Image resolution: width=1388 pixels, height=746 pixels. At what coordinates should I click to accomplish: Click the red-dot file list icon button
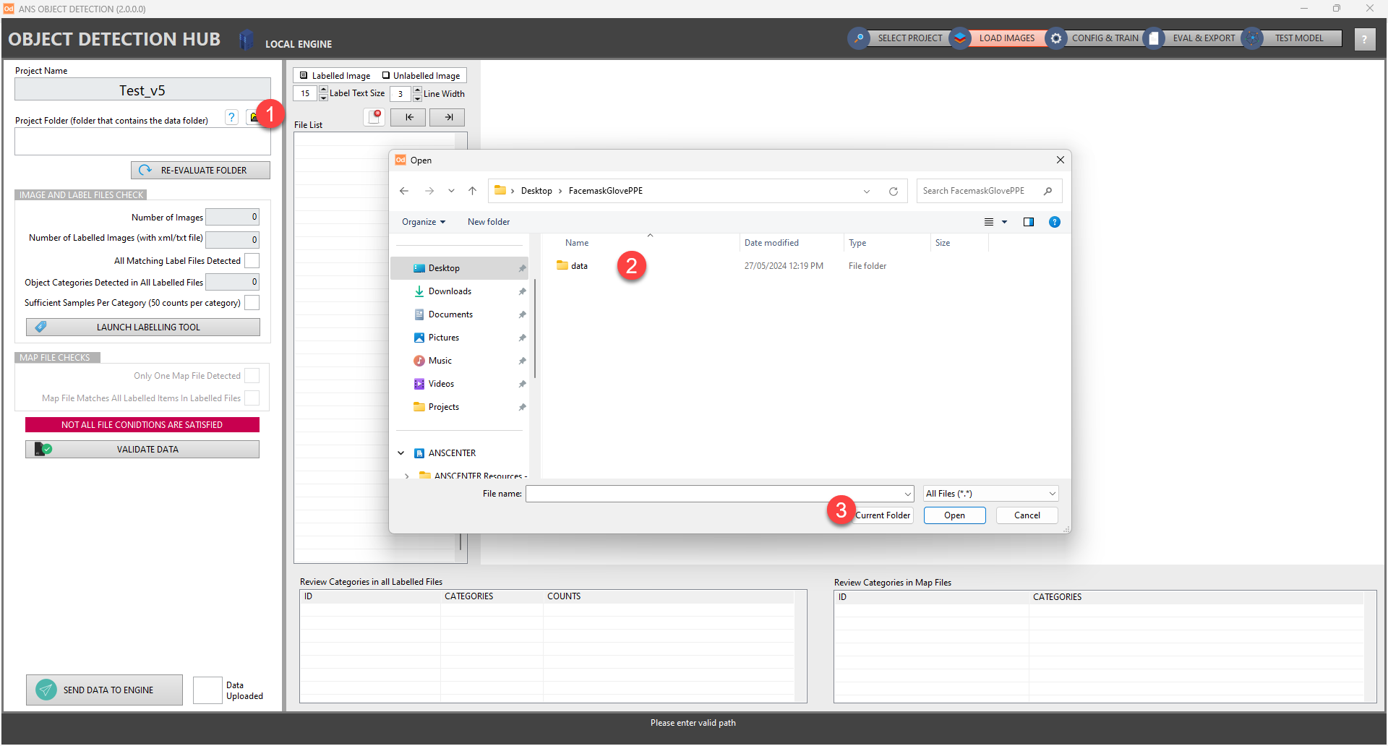click(374, 117)
